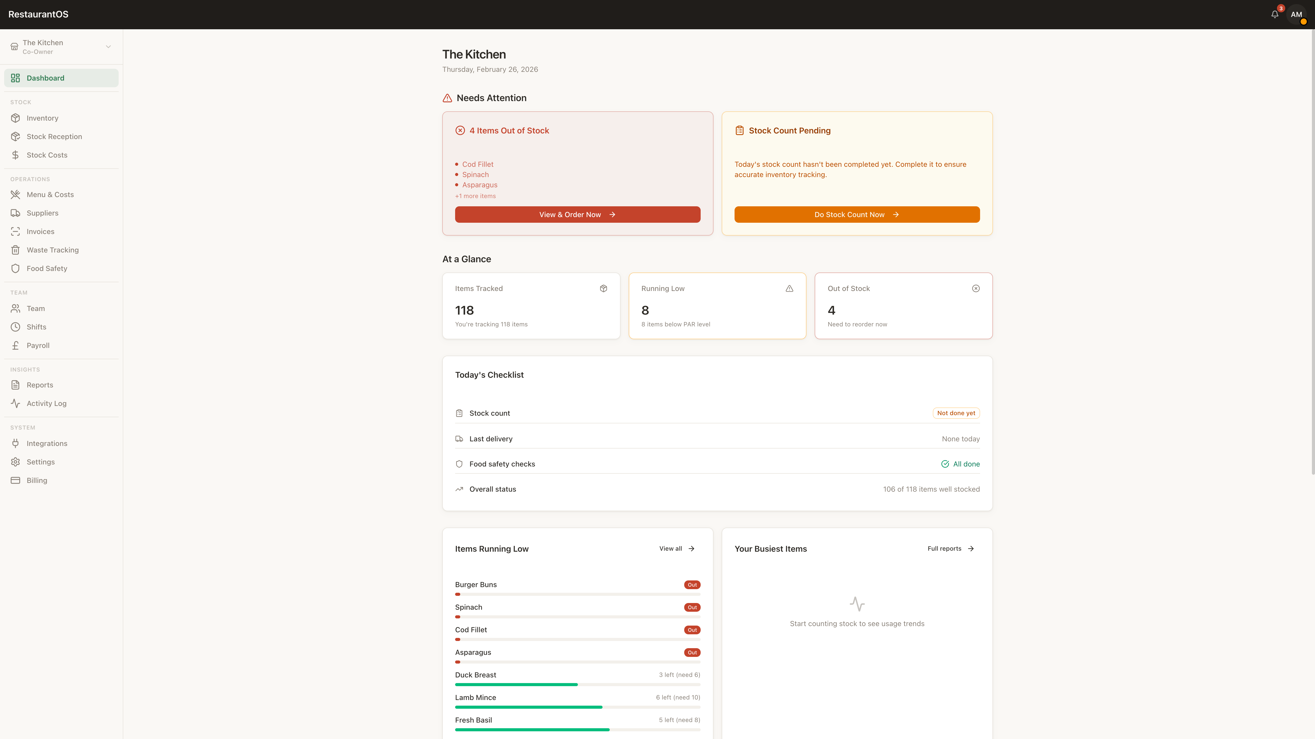This screenshot has height=739, width=1315.
Task: Click the page vertical scrollbar
Action: (1312, 252)
